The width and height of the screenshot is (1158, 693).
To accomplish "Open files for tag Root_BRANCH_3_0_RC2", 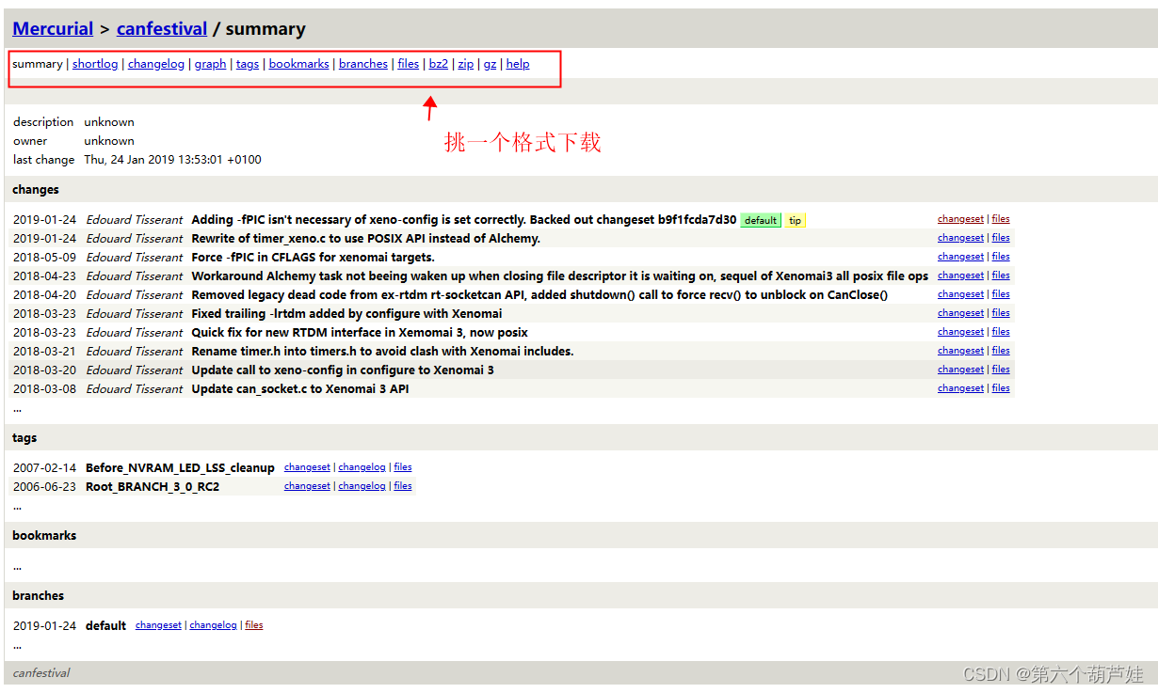I will coord(403,486).
